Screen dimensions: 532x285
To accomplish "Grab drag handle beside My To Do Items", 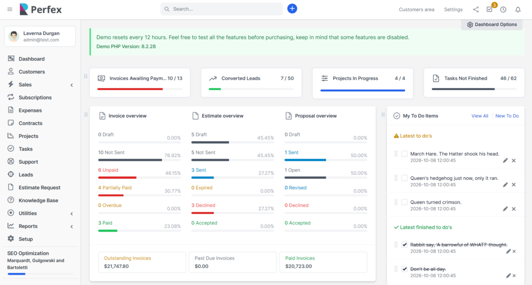I will tap(383, 115).
